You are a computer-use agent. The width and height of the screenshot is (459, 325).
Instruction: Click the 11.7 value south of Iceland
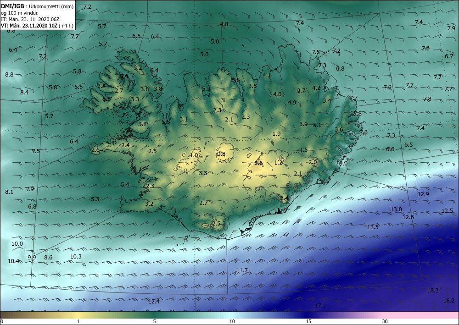pyautogui.click(x=242, y=270)
